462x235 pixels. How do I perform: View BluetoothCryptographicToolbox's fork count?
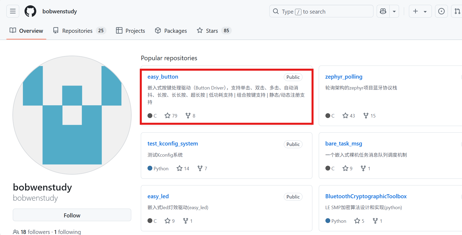pyautogui.click(x=377, y=221)
